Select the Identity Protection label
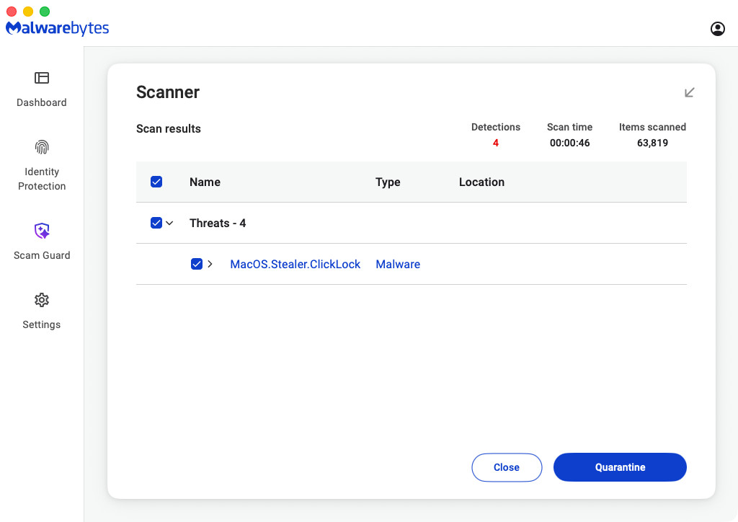The height and width of the screenshot is (522, 738). tap(41, 179)
